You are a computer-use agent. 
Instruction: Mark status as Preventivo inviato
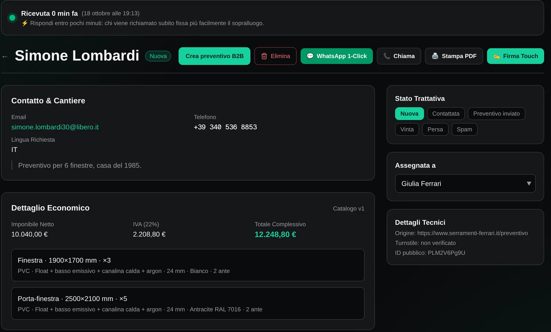(496, 114)
